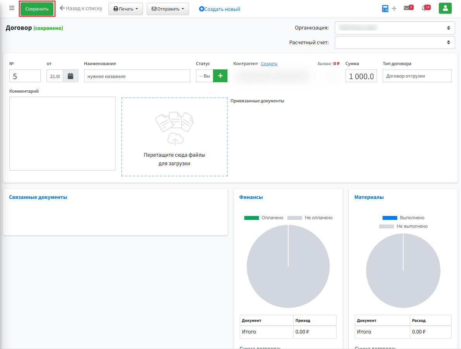The height and width of the screenshot is (349, 461).
Task: Click the file drop zone Перетащите сюда файлы
Action: pyautogui.click(x=174, y=137)
